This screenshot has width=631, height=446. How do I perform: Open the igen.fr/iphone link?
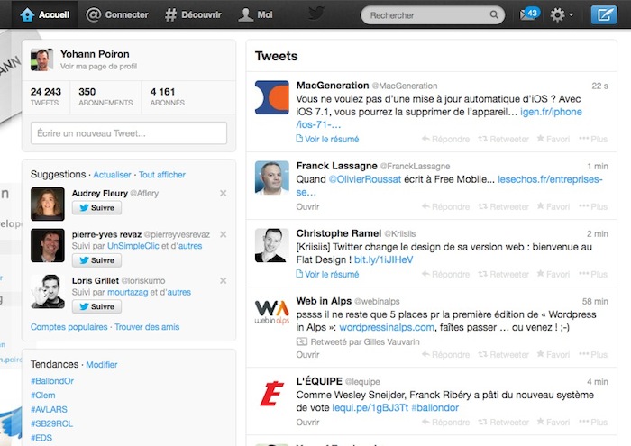click(x=551, y=112)
